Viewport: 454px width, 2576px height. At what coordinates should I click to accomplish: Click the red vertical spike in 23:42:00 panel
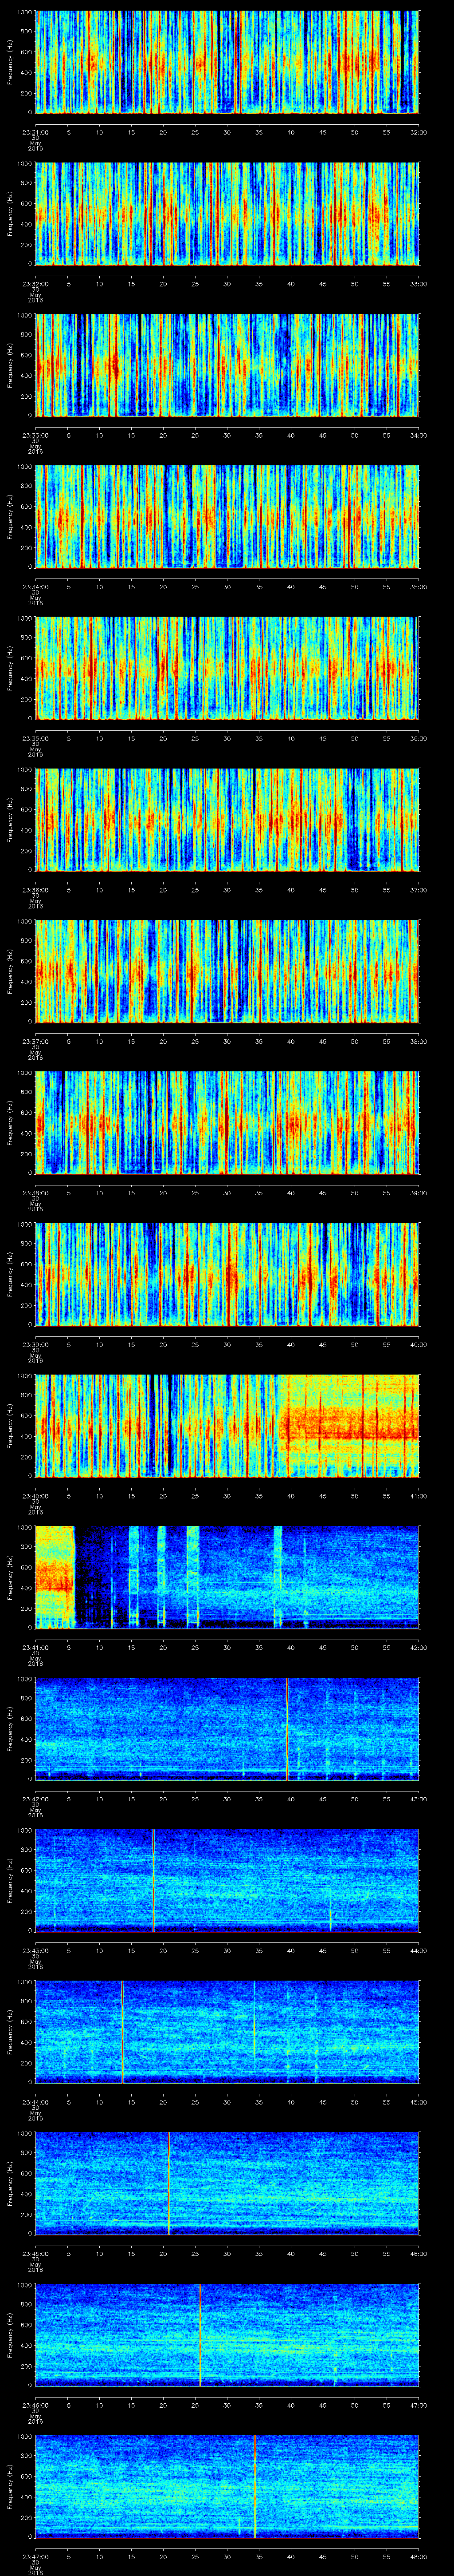coord(287,1729)
